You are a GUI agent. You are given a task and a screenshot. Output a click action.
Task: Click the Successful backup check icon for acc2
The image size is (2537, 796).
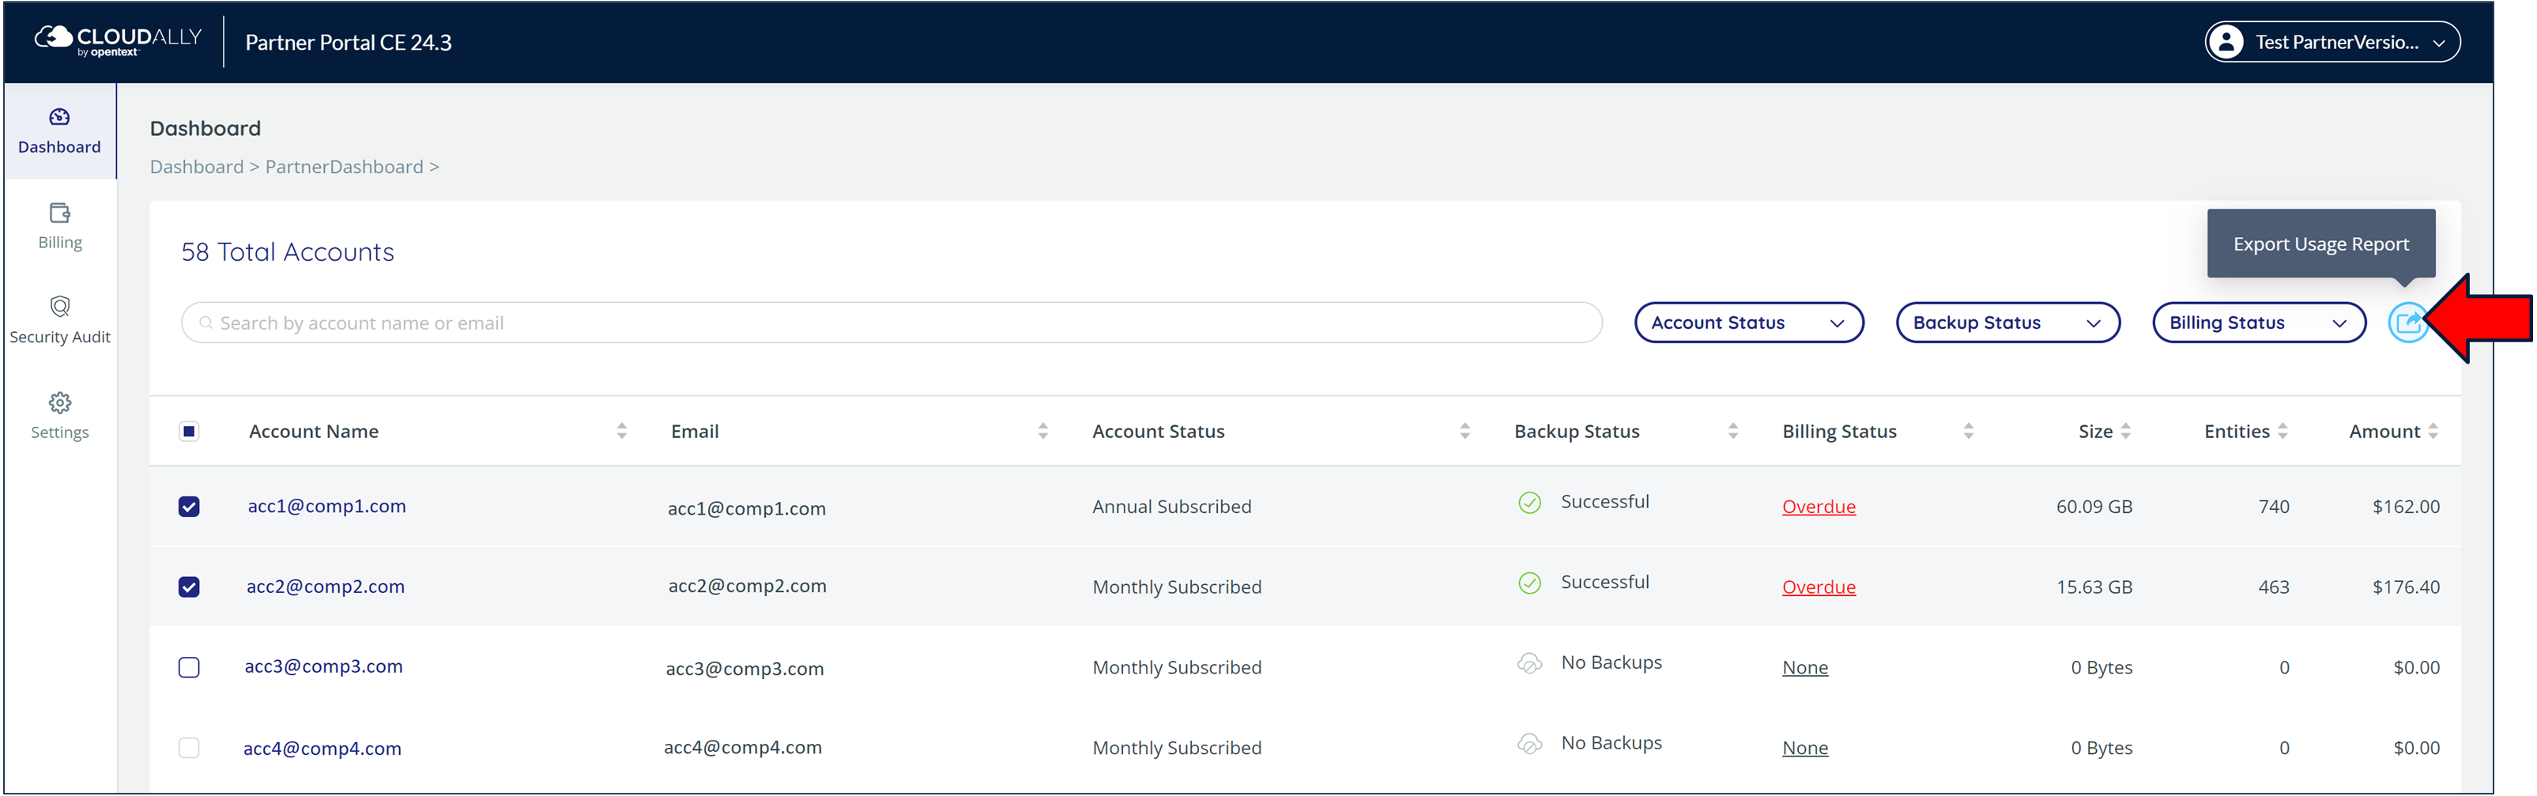1529,583
